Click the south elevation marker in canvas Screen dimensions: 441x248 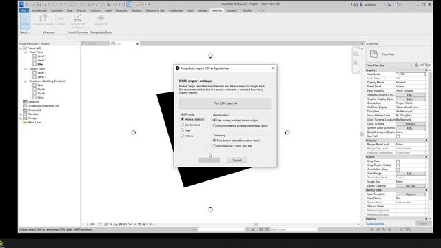[x=210, y=209]
